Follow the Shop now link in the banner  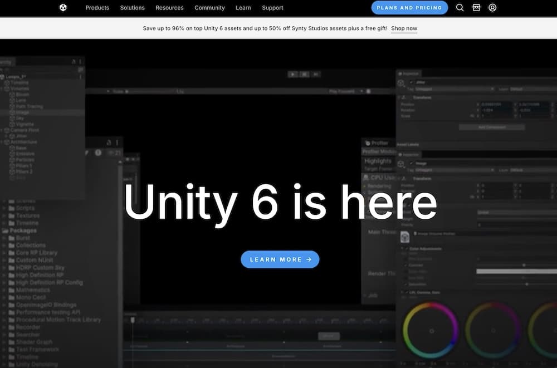tap(404, 28)
